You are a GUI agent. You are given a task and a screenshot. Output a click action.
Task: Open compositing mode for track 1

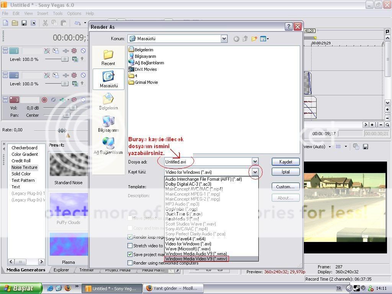point(75,59)
